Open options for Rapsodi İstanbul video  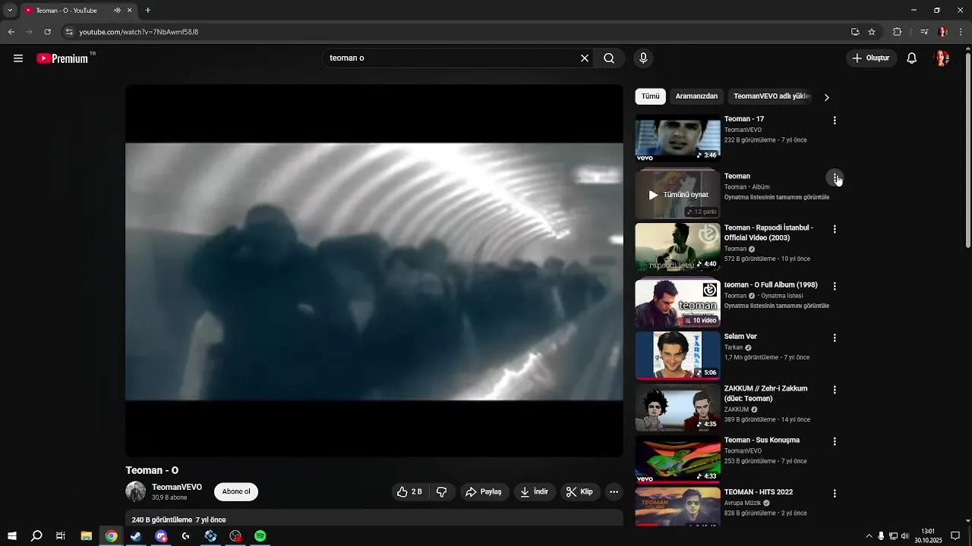point(835,229)
